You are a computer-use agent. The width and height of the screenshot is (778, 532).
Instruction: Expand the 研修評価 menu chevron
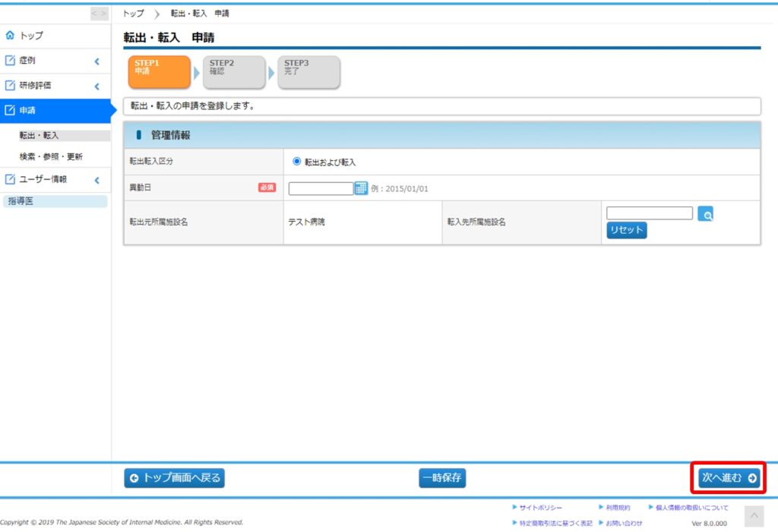coord(97,87)
